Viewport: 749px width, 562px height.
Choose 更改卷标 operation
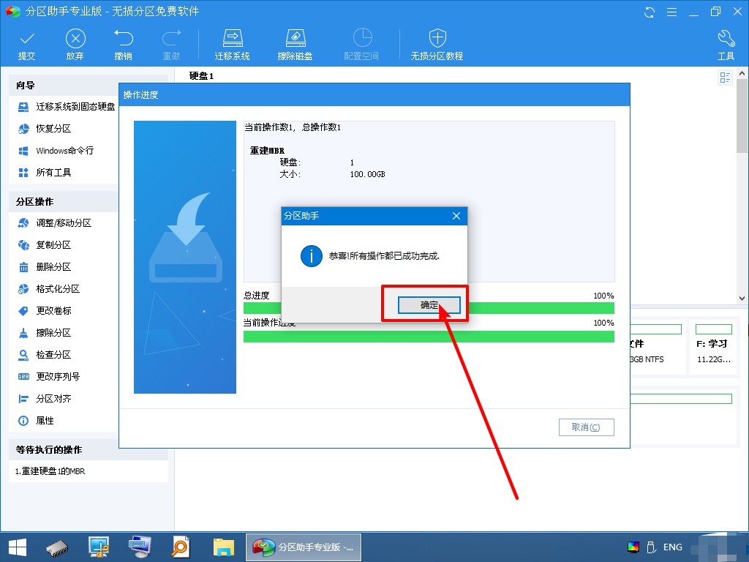(45, 311)
